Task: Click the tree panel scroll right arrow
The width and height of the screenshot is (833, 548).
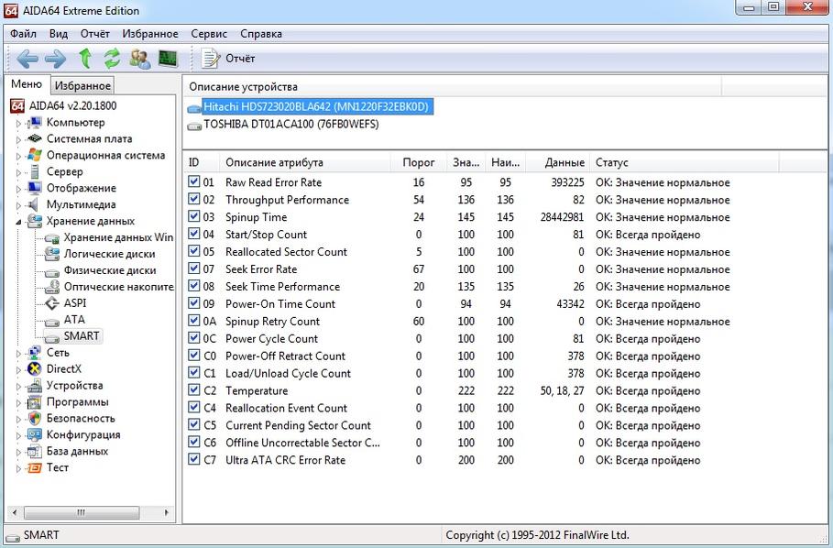Action: [x=166, y=512]
